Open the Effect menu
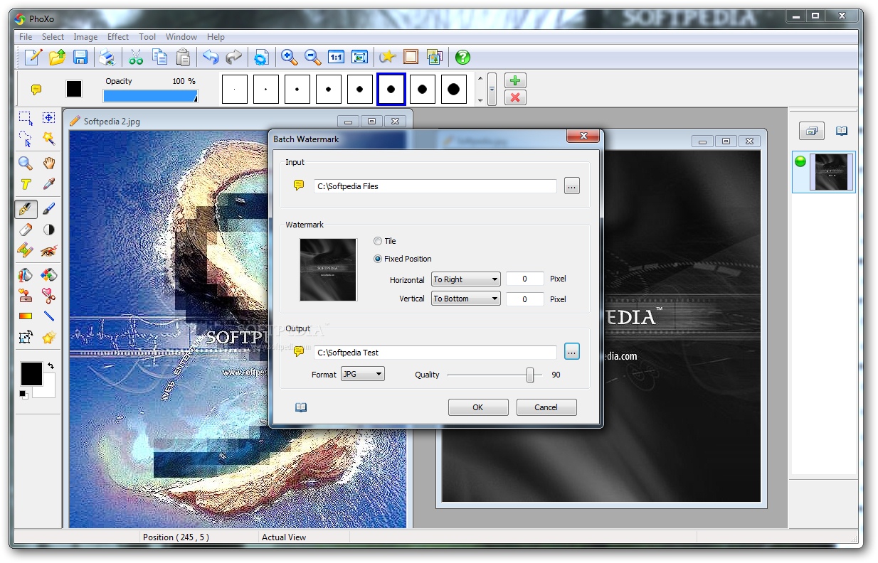This screenshot has width=878, height=563. [118, 37]
